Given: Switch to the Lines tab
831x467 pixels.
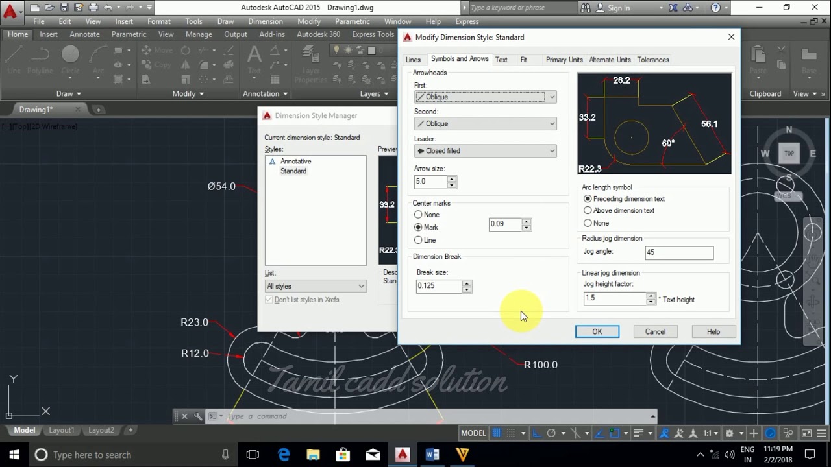Looking at the screenshot, I should 413,60.
